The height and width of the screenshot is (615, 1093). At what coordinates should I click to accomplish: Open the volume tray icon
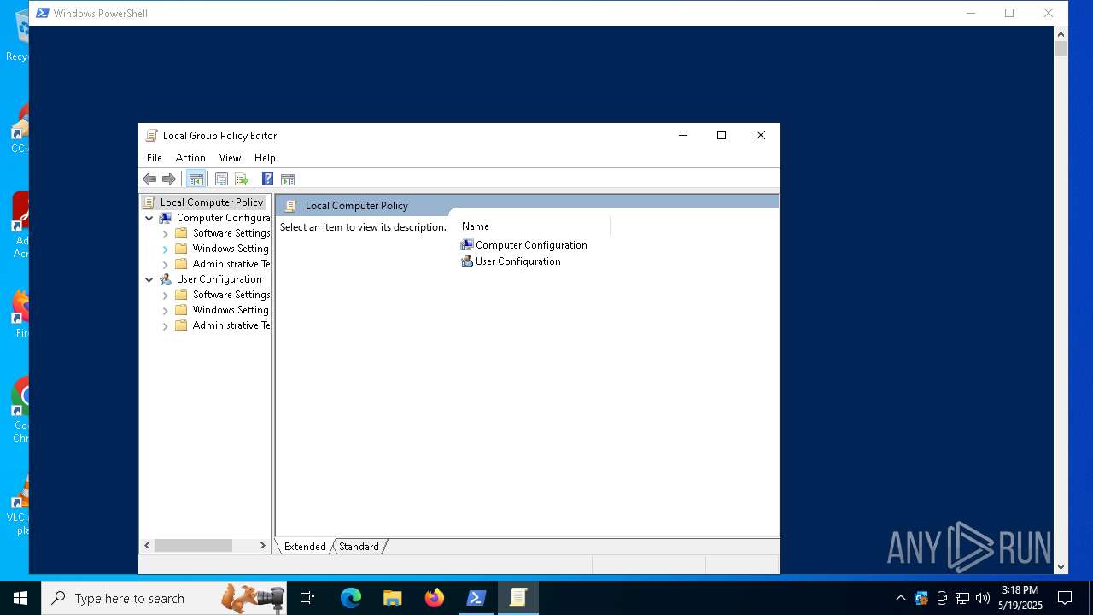pyautogui.click(x=983, y=598)
